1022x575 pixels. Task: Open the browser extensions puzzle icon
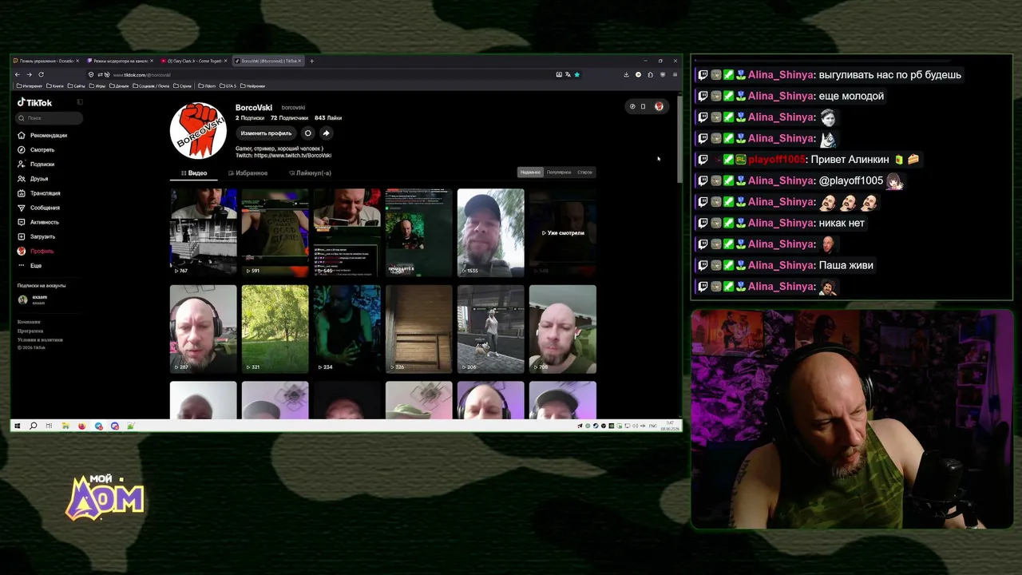(650, 74)
